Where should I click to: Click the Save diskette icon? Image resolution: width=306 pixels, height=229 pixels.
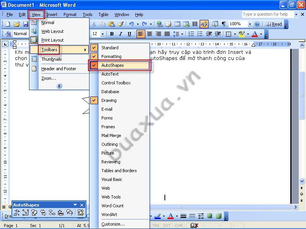[26, 24]
